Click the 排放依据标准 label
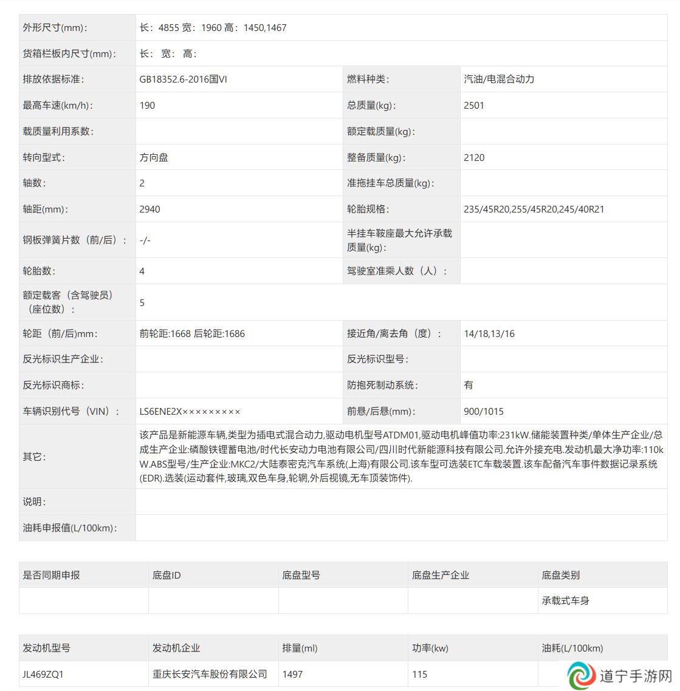Image resolution: width=680 pixels, height=691 pixels. (x=53, y=80)
